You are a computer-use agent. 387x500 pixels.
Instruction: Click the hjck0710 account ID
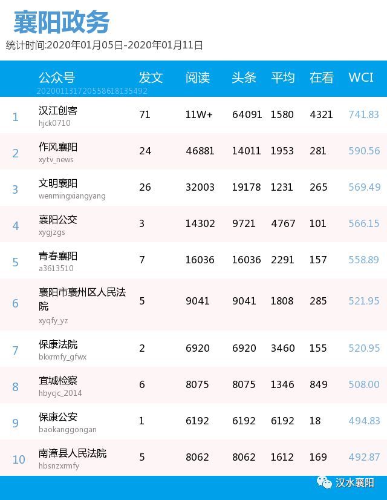(x=54, y=123)
